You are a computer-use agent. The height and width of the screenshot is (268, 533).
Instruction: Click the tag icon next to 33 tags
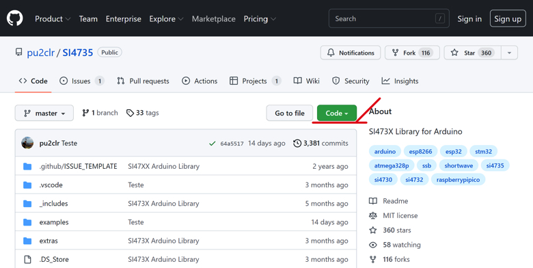click(130, 113)
